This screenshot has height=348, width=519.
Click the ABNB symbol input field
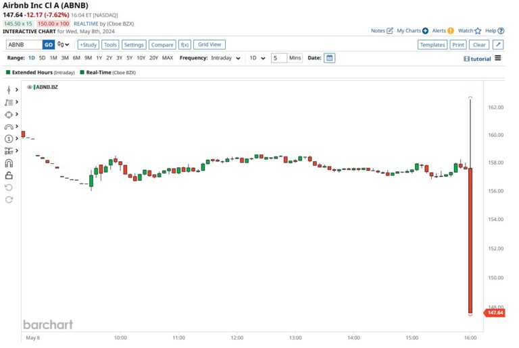[24, 45]
